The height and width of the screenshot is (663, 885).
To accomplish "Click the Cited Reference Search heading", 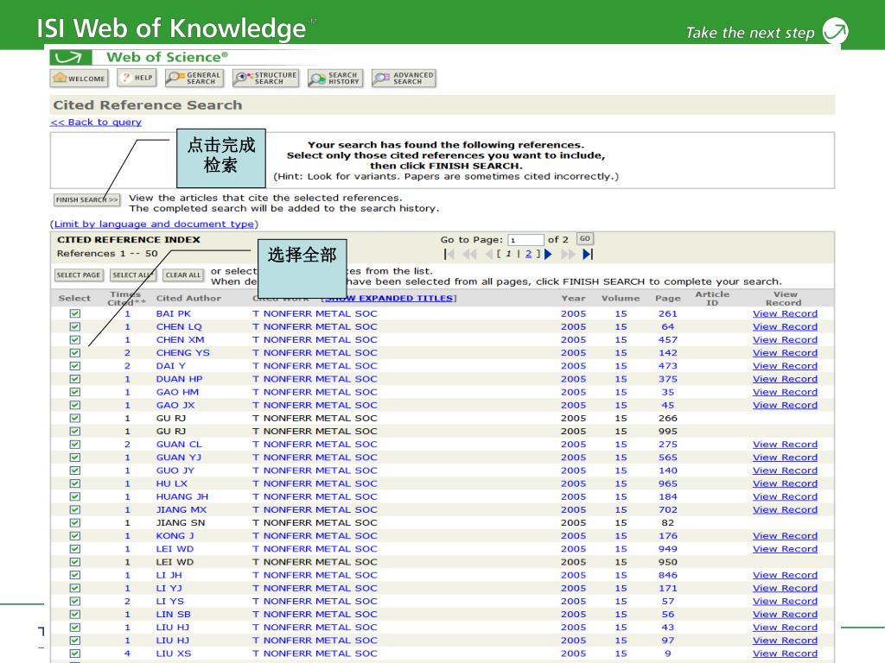I will tap(147, 104).
